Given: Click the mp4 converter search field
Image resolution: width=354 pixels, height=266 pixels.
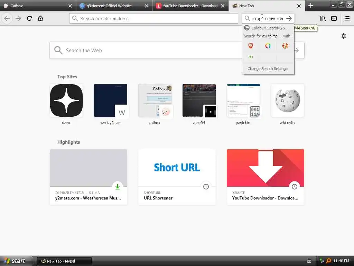Looking at the screenshot, I should pos(268,18).
